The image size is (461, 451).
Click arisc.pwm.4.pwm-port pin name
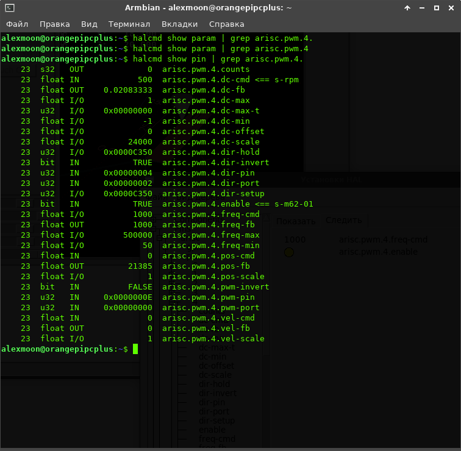[x=211, y=308]
